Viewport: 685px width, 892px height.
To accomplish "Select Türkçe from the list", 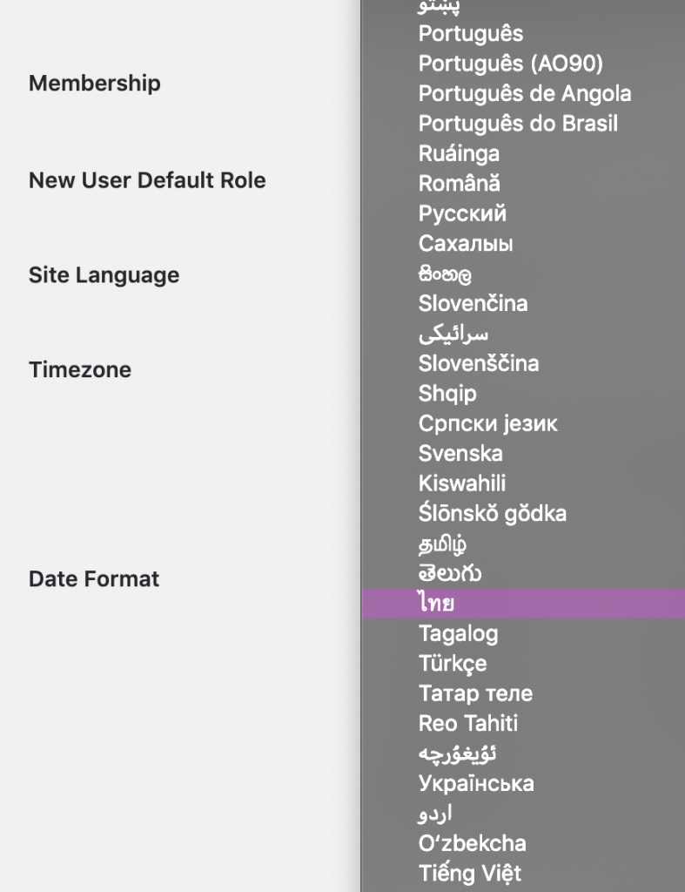I will point(523,664).
